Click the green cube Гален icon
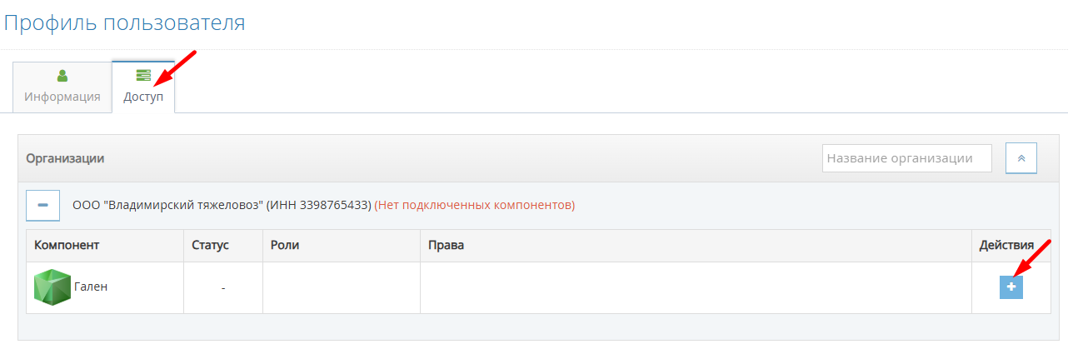The image size is (1068, 349). pyautogui.click(x=52, y=287)
